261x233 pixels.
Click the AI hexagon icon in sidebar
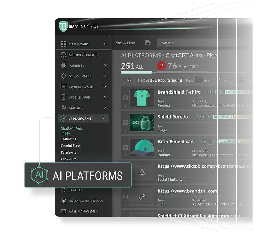coord(63,118)
